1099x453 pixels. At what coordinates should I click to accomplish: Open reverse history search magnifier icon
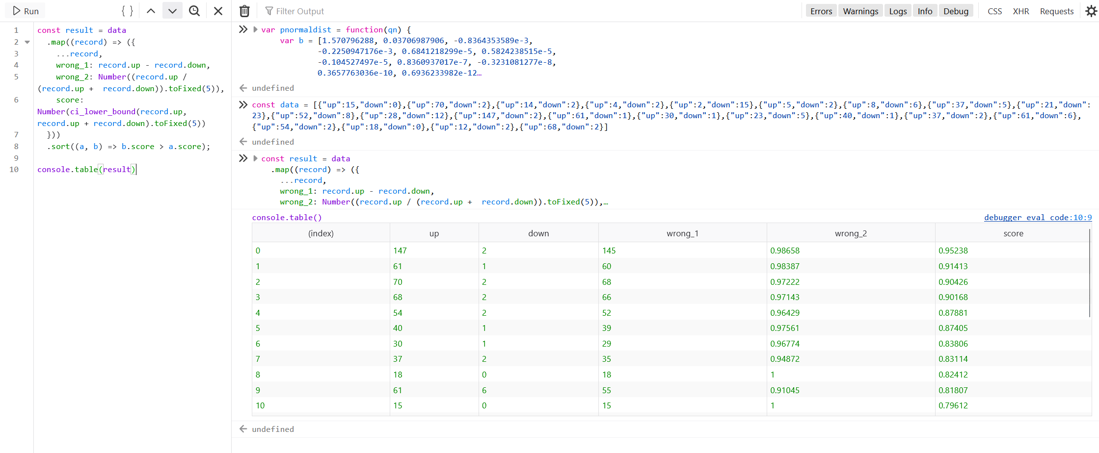194,11
